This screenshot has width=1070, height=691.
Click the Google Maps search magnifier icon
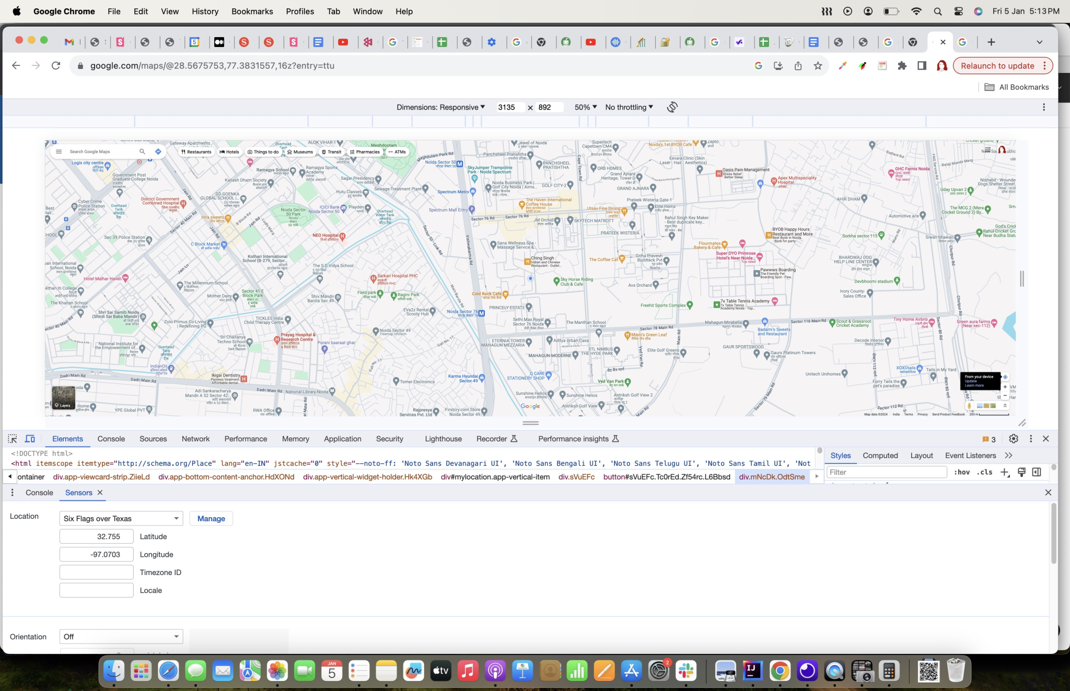pyautogui.click(x=142, y=151)
